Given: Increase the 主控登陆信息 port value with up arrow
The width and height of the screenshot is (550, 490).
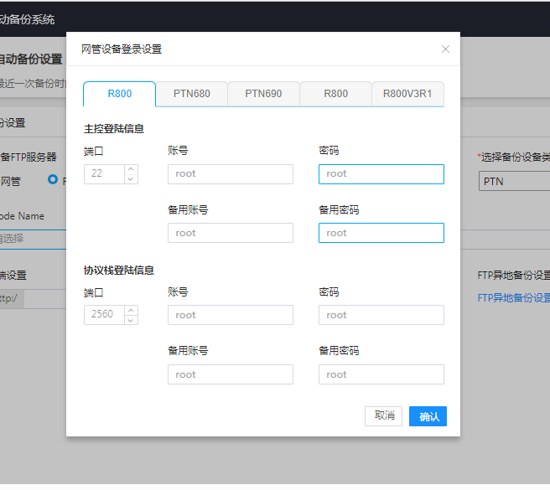Looking at the screenshot, I should click(130, 169).
